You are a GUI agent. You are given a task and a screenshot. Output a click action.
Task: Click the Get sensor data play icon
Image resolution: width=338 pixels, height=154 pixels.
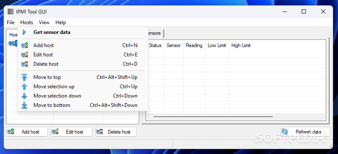point(25,32)
